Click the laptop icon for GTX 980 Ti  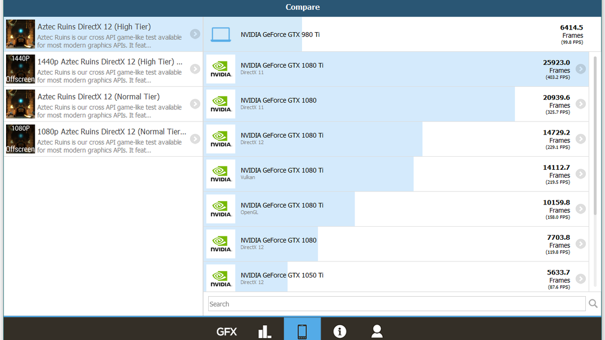pyautogui.click(x=221, y=35)
